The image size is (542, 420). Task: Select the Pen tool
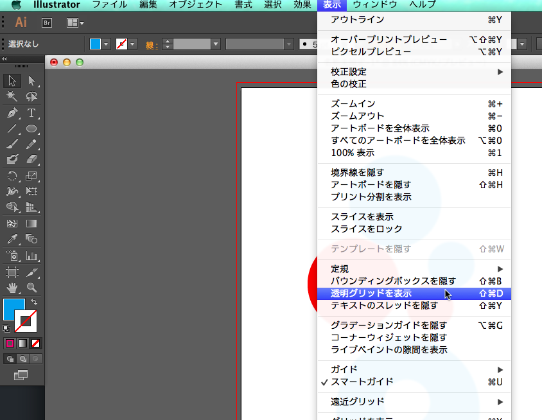(x=13, y=112)
